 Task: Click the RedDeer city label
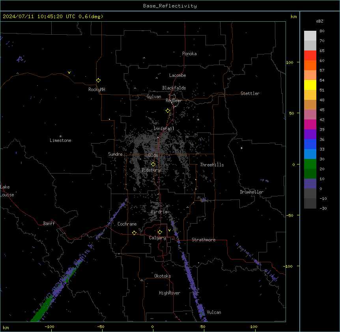[174, 101]
